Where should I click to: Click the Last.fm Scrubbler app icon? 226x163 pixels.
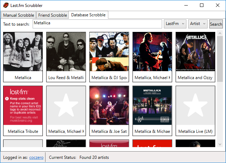6,5
